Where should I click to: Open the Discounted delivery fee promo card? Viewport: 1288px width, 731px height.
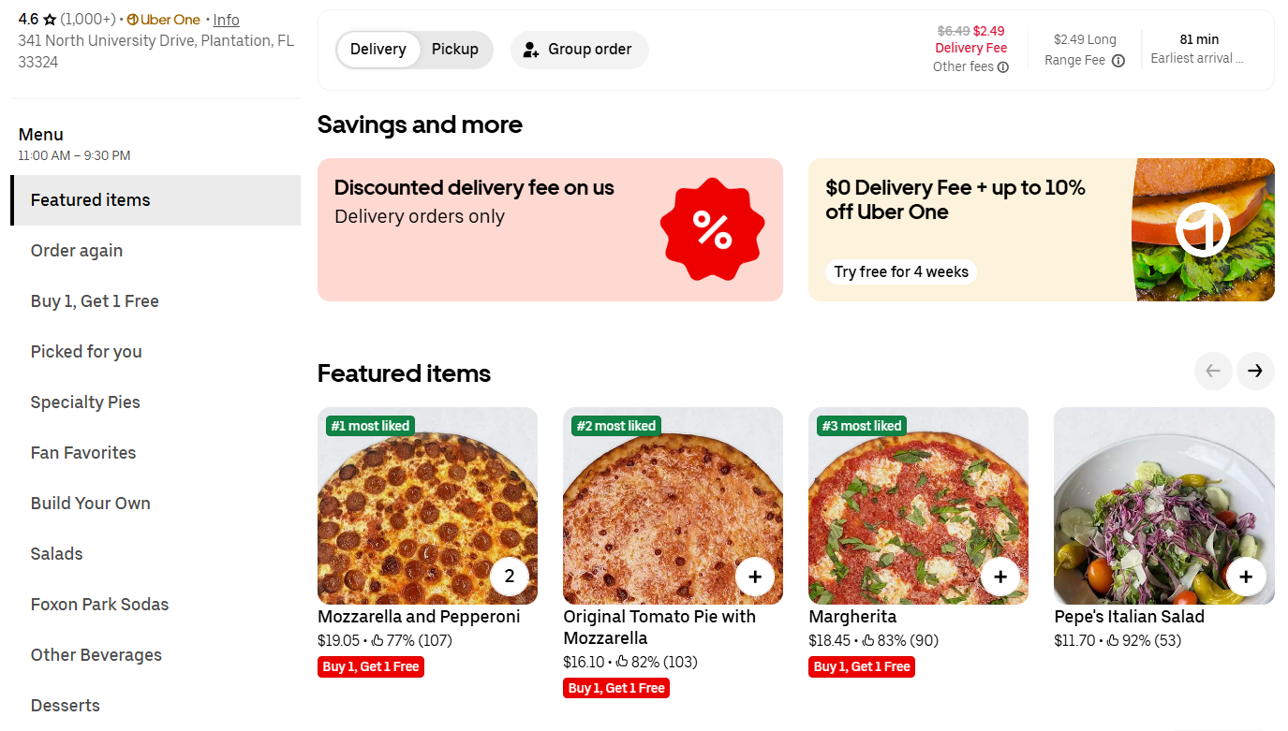[487, 229]
